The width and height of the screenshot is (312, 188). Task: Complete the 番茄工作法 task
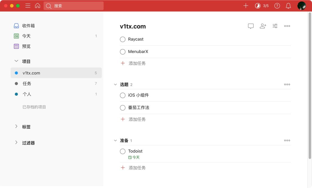pos(122,108)
